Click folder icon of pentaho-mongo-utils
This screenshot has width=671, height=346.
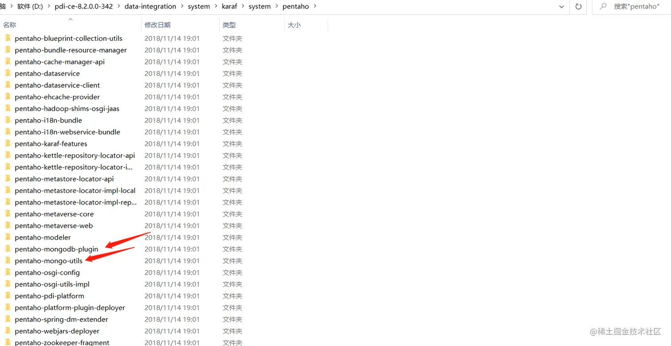[8, 261]
